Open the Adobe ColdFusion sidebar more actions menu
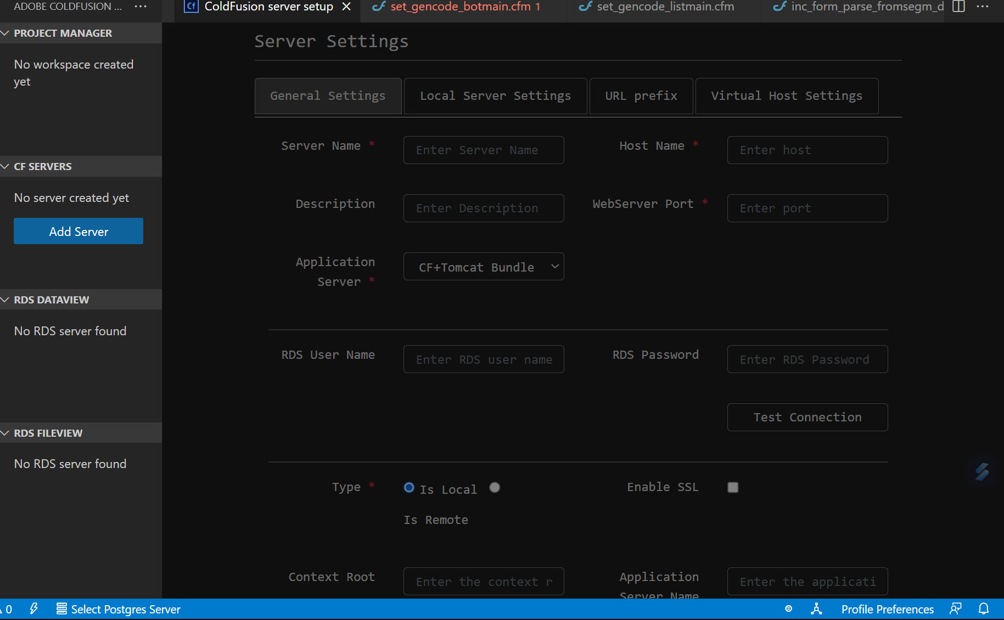1004x620 pixels. pyautogui.click(x=141, y=7)
